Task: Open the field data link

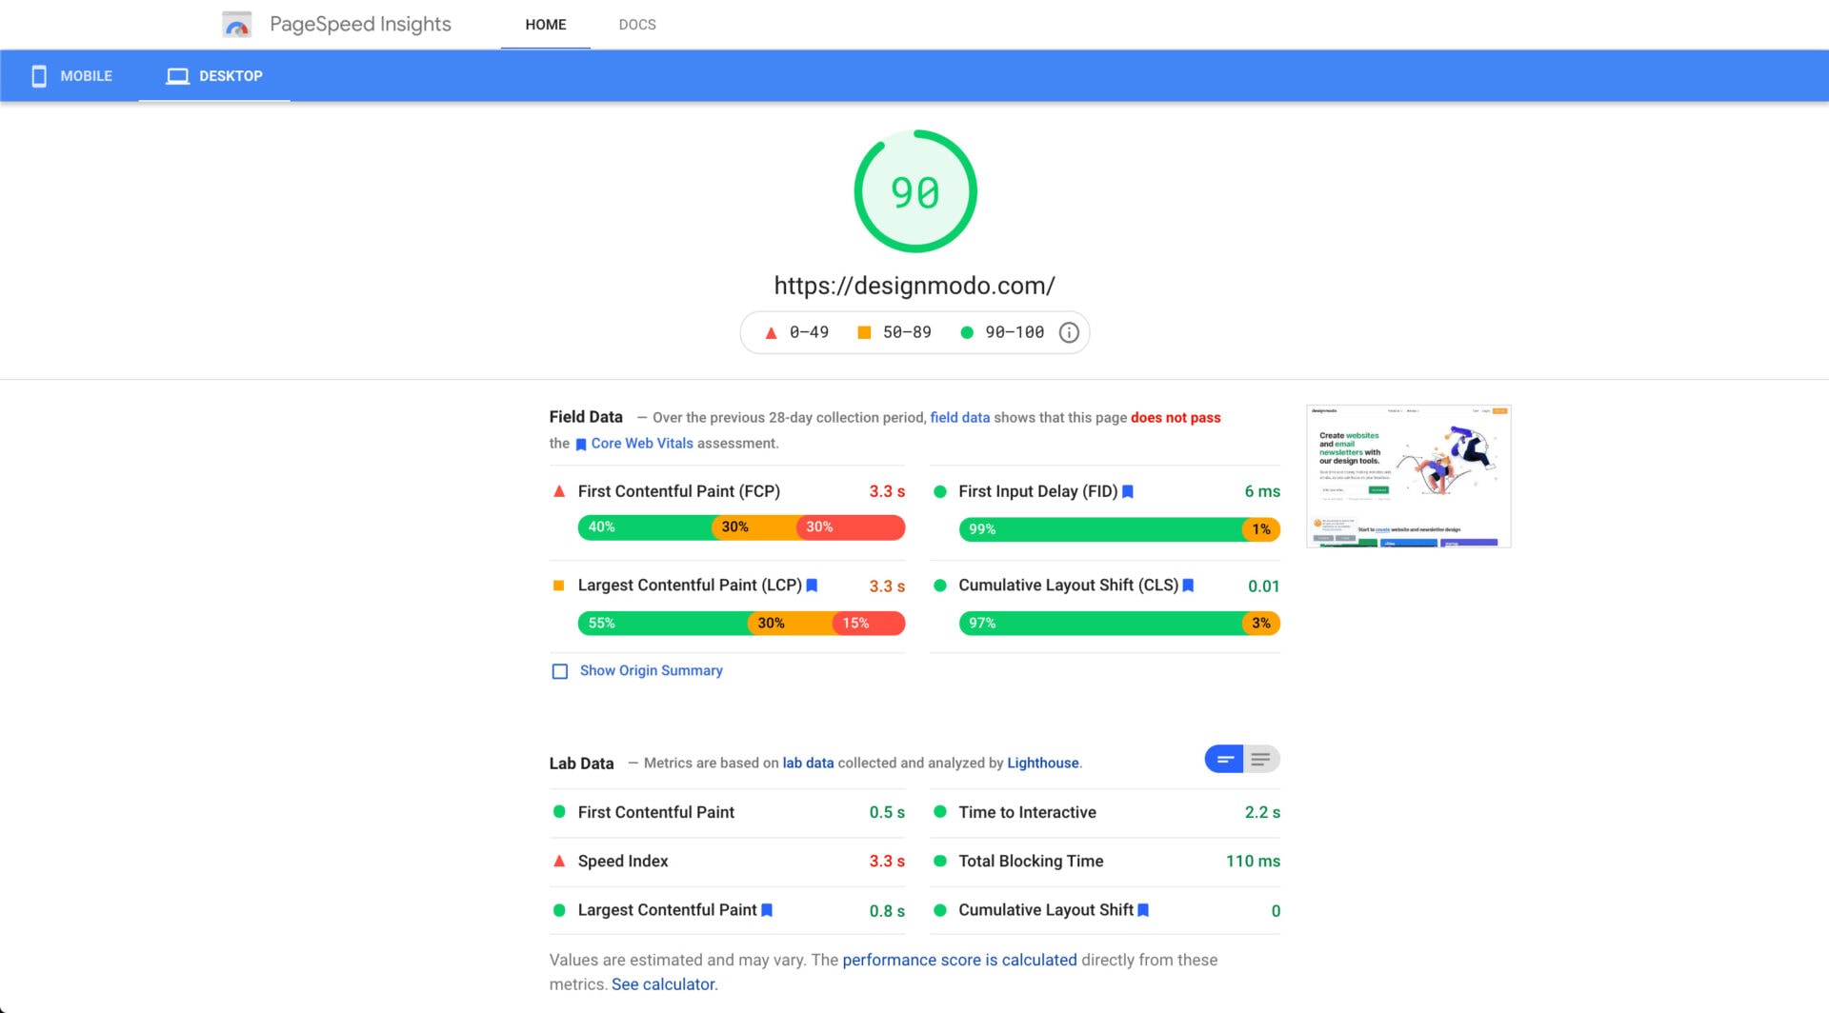Action: pyautogui.click(x=959, y=417)
